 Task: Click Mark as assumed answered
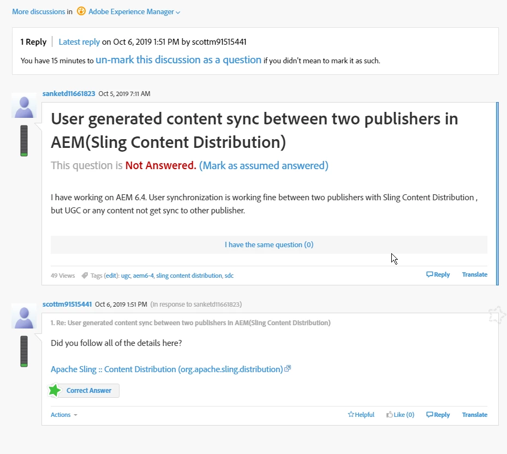[x=264, y=165]
